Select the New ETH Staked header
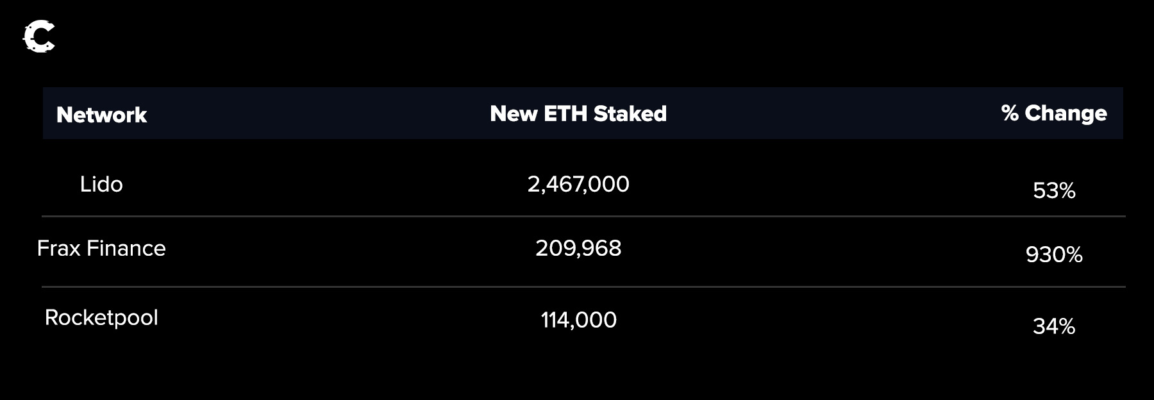 578,113
